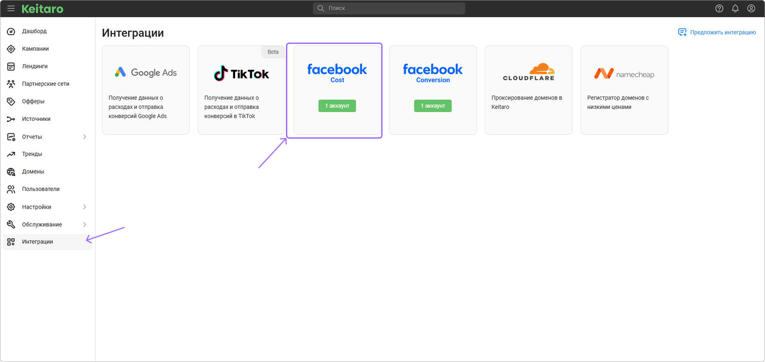Expand the Отчеты submenu chevron

tap(84, 137)
